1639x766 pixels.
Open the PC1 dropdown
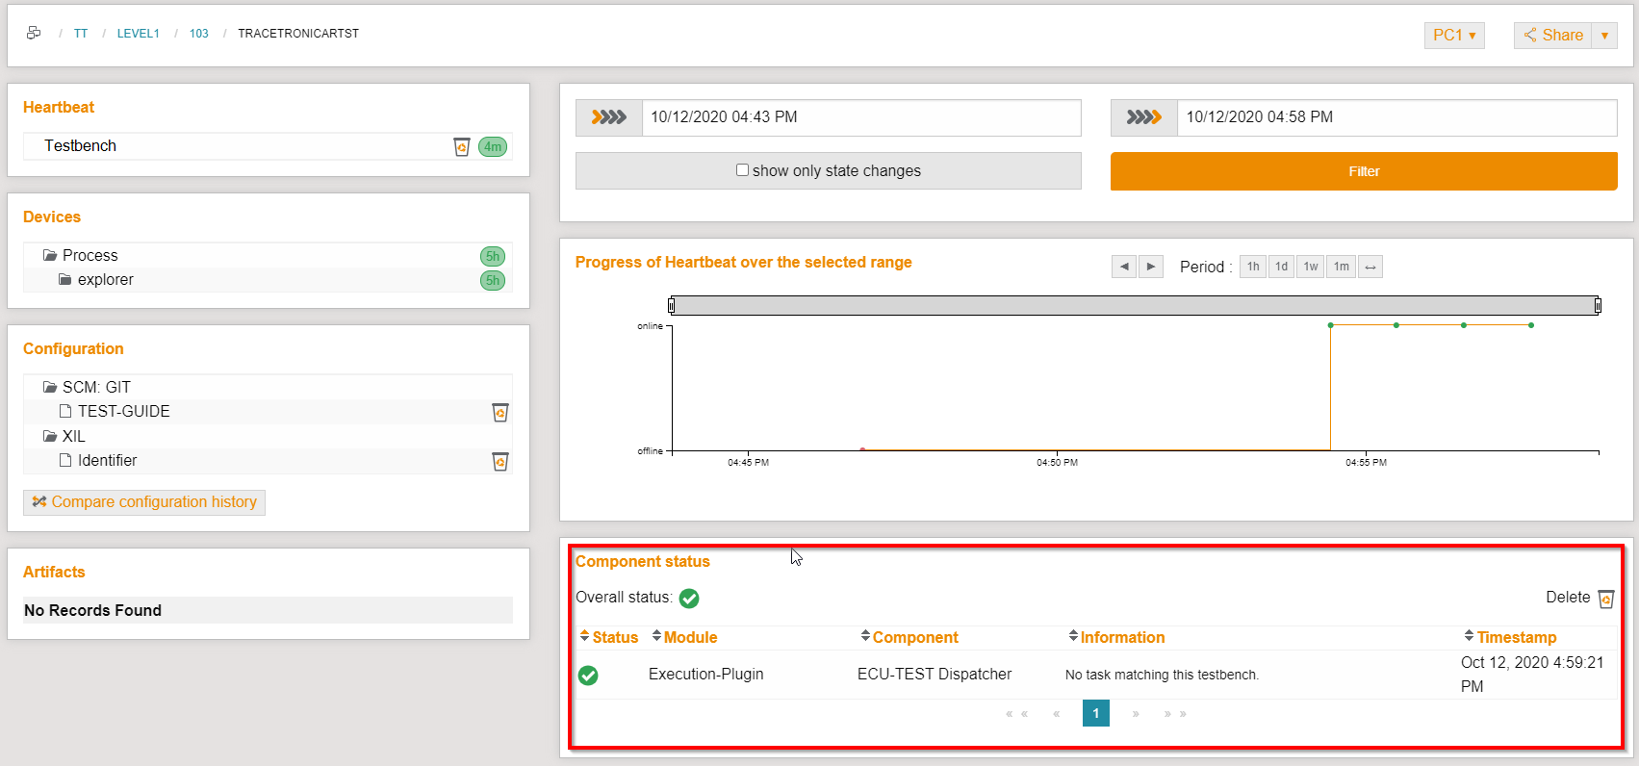click(x=1453, y=35)
